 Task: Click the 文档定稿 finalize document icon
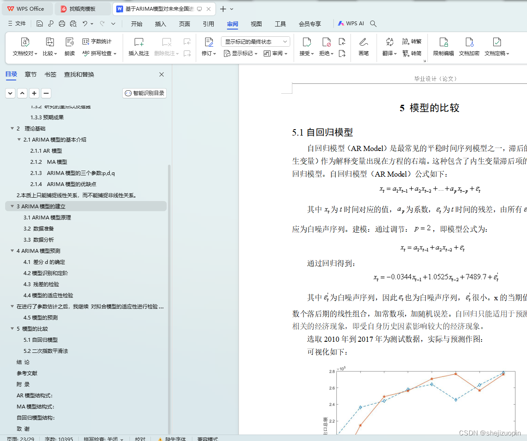497,42
